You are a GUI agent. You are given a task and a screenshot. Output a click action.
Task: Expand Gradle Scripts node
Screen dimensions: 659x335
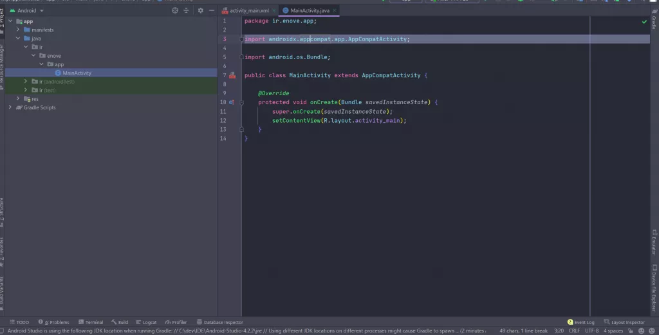coord(10,107)
